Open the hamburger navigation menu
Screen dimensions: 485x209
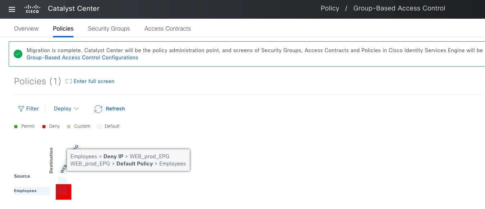point(12,9)
